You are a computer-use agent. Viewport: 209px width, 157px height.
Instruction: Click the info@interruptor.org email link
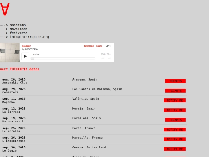tap(29, 37)
